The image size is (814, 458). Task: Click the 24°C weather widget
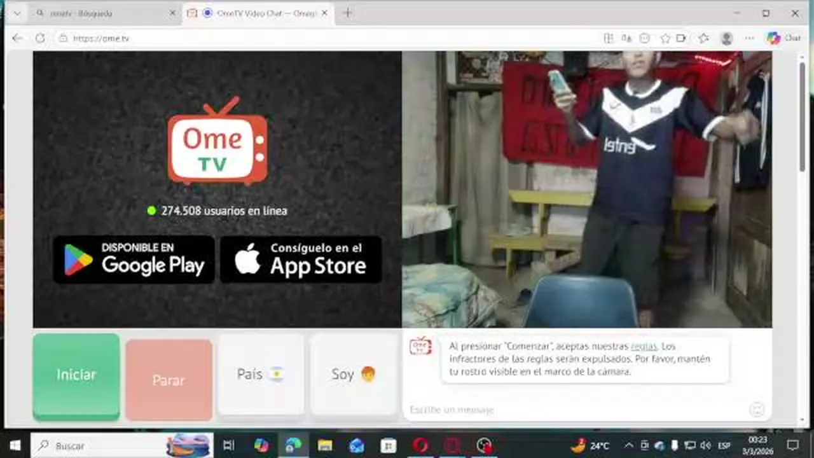(x=591, y=446)
